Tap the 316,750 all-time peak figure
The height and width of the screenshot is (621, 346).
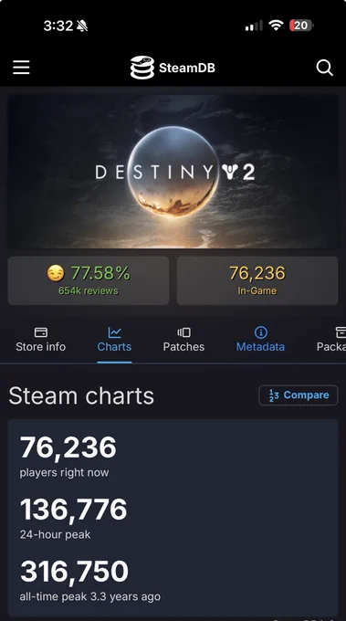(x=75, y=571)
